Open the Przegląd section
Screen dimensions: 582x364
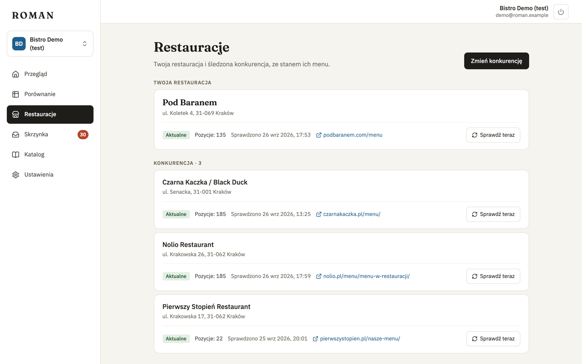click(x=50, y=74)
